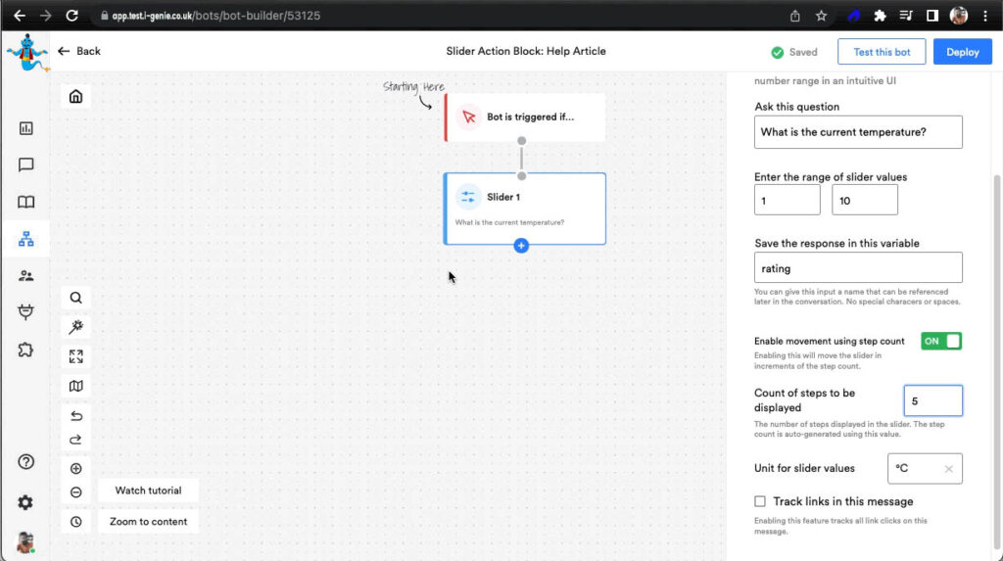Click the fit-to-screen expand icon

[75, 356]
